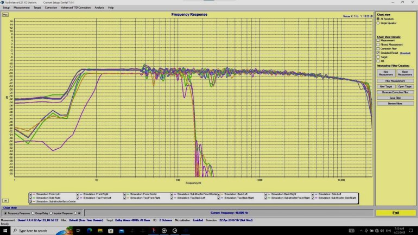Click the Smoothed link beside Simulated Result

coord(405,53)
